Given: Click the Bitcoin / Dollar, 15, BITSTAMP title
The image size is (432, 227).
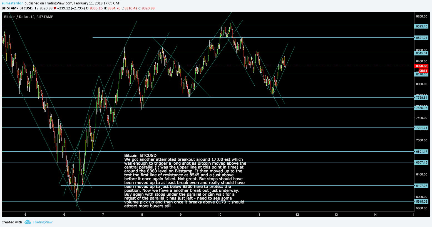Looking at the screenshot, I should point(29,17).
